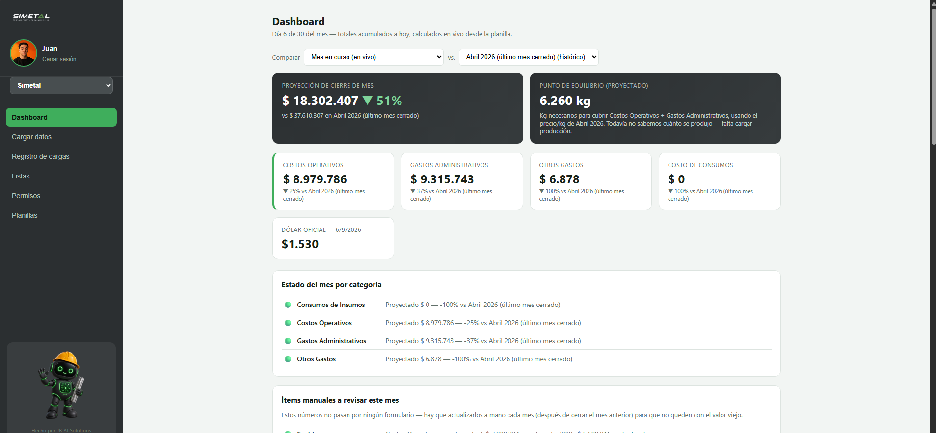Click the green down arrow beside 51%

point(368,101)
